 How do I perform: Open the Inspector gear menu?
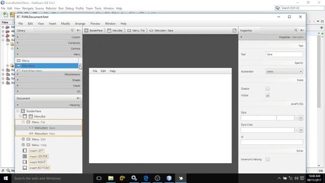302,30
